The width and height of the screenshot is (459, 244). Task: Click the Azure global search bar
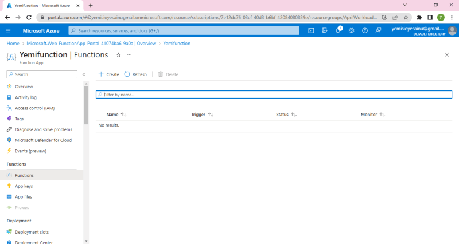click(x=184, y=30)
